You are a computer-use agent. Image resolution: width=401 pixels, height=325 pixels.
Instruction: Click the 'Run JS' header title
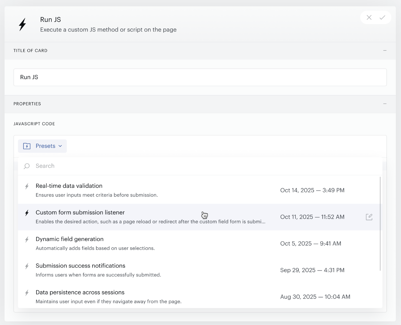tap(51, 20)
